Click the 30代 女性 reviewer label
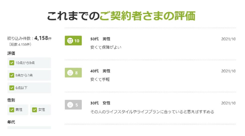This screenshot has height=136, width=245. point(100,103)
